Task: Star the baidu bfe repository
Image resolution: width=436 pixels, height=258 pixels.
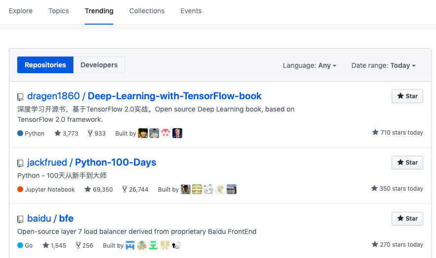Action: pos(407,219)
